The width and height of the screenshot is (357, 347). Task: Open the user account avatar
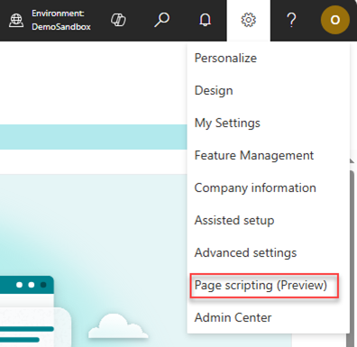point(335,20)
